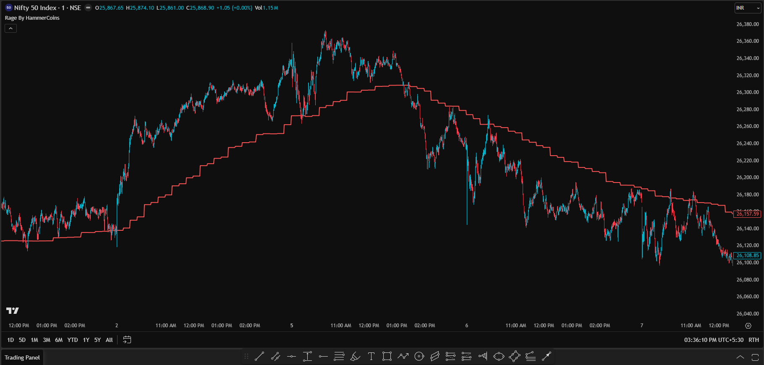Collapse the indicator legend chevron
Viewport: 764px width, 365px height.
coord(10,28)
